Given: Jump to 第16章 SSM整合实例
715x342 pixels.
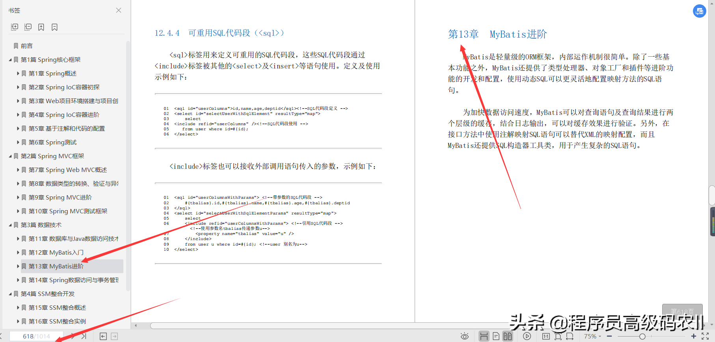Looking at the screenshot, I should (57, 322).
